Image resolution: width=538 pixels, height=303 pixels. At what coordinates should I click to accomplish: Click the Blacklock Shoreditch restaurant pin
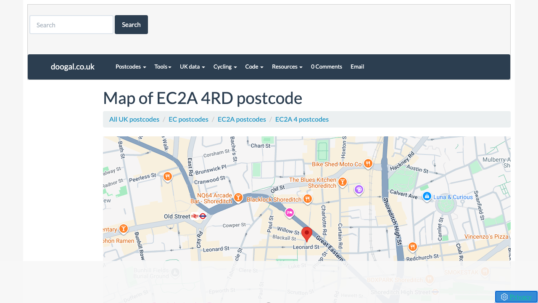308,199
